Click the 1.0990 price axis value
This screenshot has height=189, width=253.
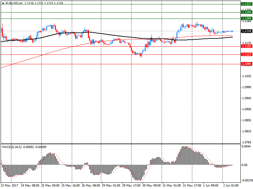tap(247, 87)
